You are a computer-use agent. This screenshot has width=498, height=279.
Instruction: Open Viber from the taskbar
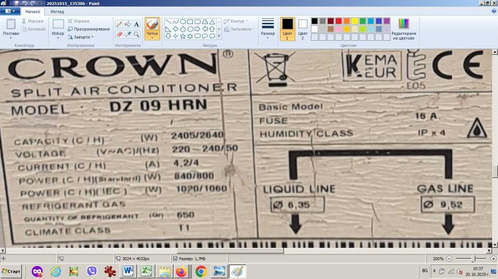[x=92, y=272]
